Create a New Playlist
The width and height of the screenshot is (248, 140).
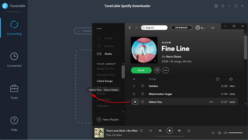(x=108, y=119)
